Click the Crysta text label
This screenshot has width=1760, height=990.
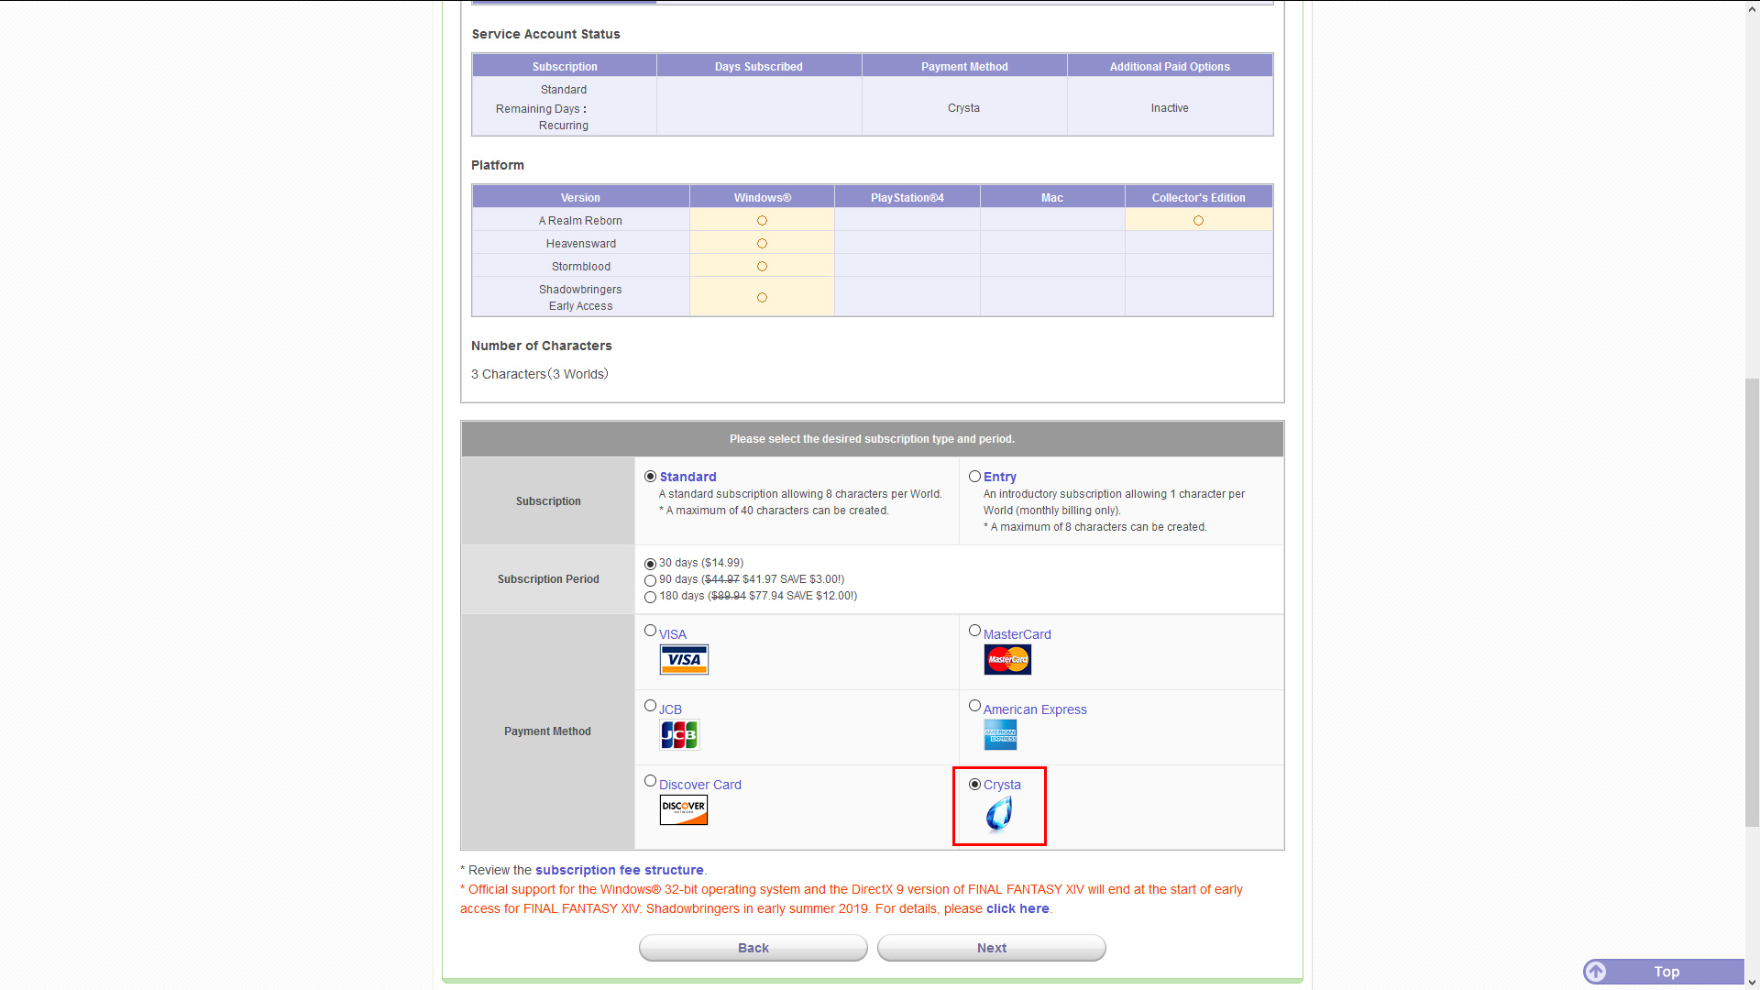click(x=1002, y=785)
